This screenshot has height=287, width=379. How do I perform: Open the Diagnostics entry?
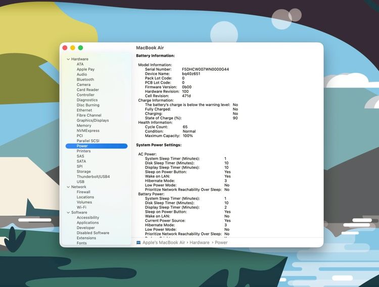[x=87, y=100]
